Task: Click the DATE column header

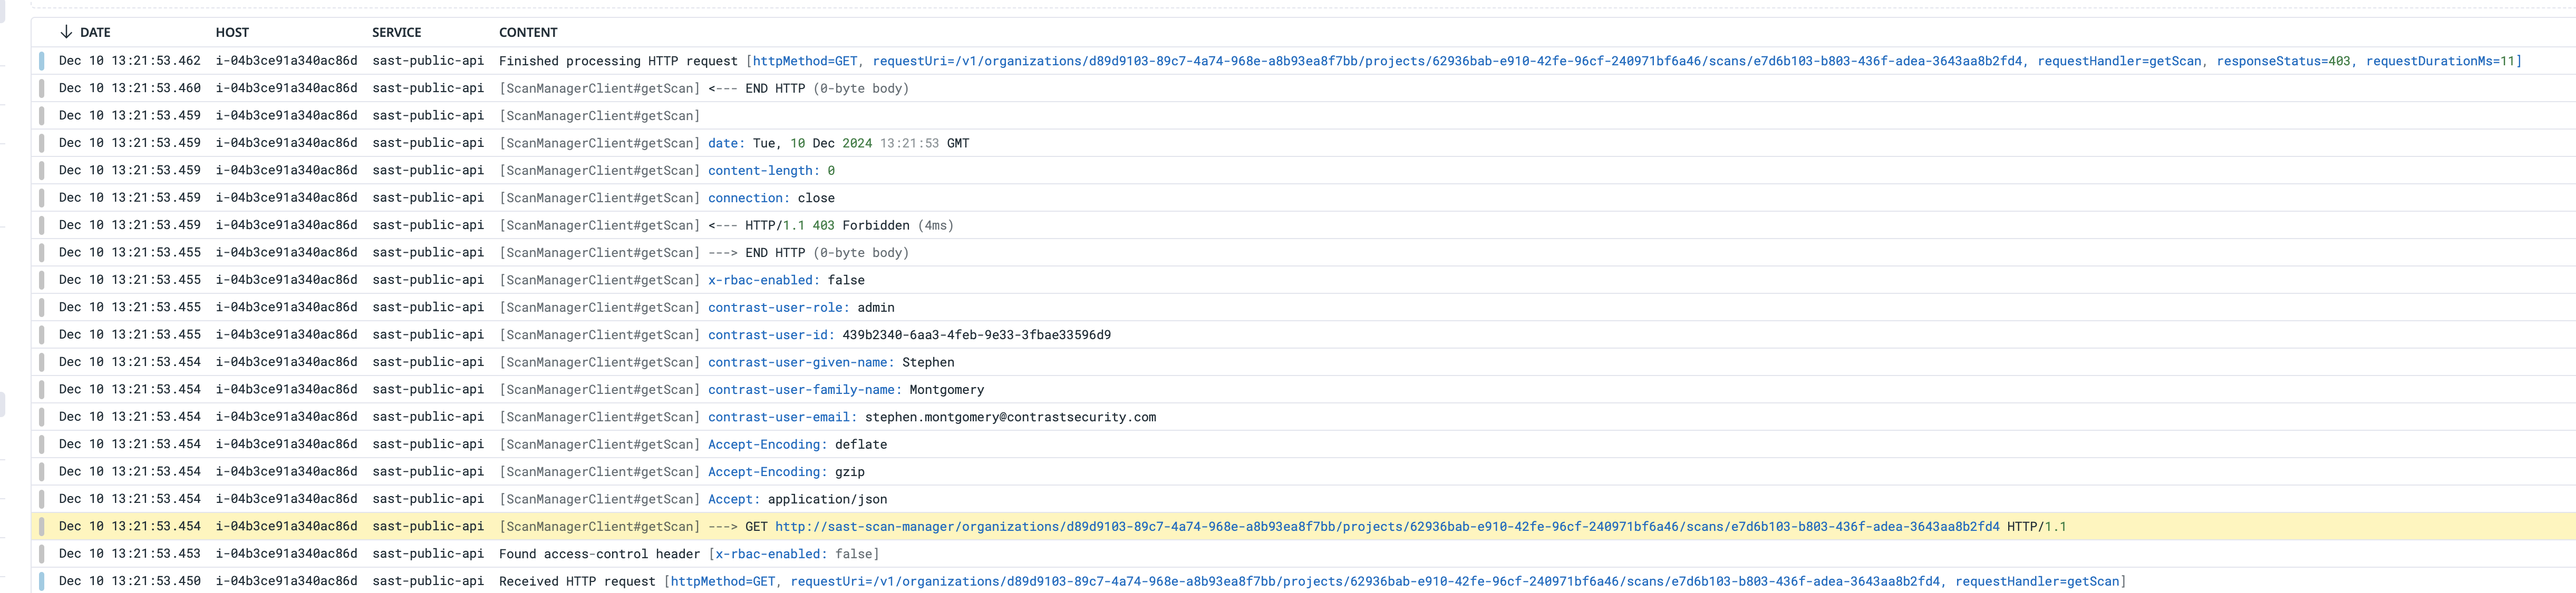Action: (x=95, y=32)
